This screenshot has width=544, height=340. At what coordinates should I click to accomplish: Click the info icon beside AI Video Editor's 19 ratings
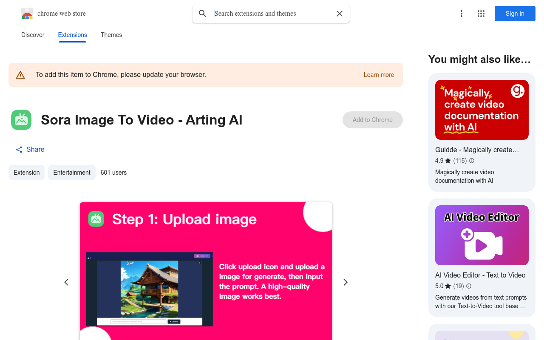coord(469,286)
